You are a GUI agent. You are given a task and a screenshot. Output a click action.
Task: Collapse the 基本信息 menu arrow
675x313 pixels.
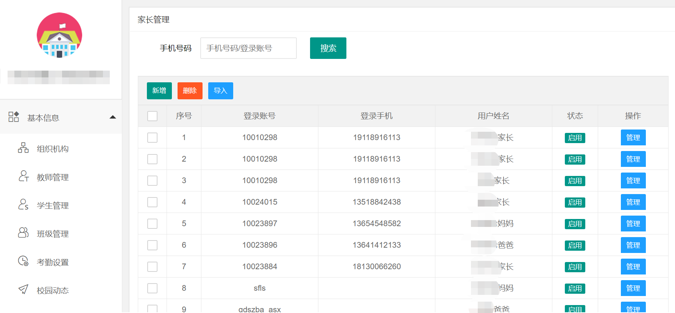tap(112, 117)
